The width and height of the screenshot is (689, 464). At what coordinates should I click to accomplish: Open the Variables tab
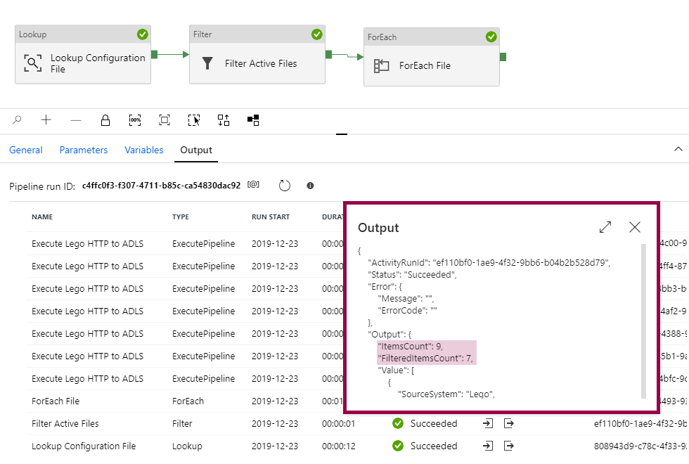(x=144, y=150)
